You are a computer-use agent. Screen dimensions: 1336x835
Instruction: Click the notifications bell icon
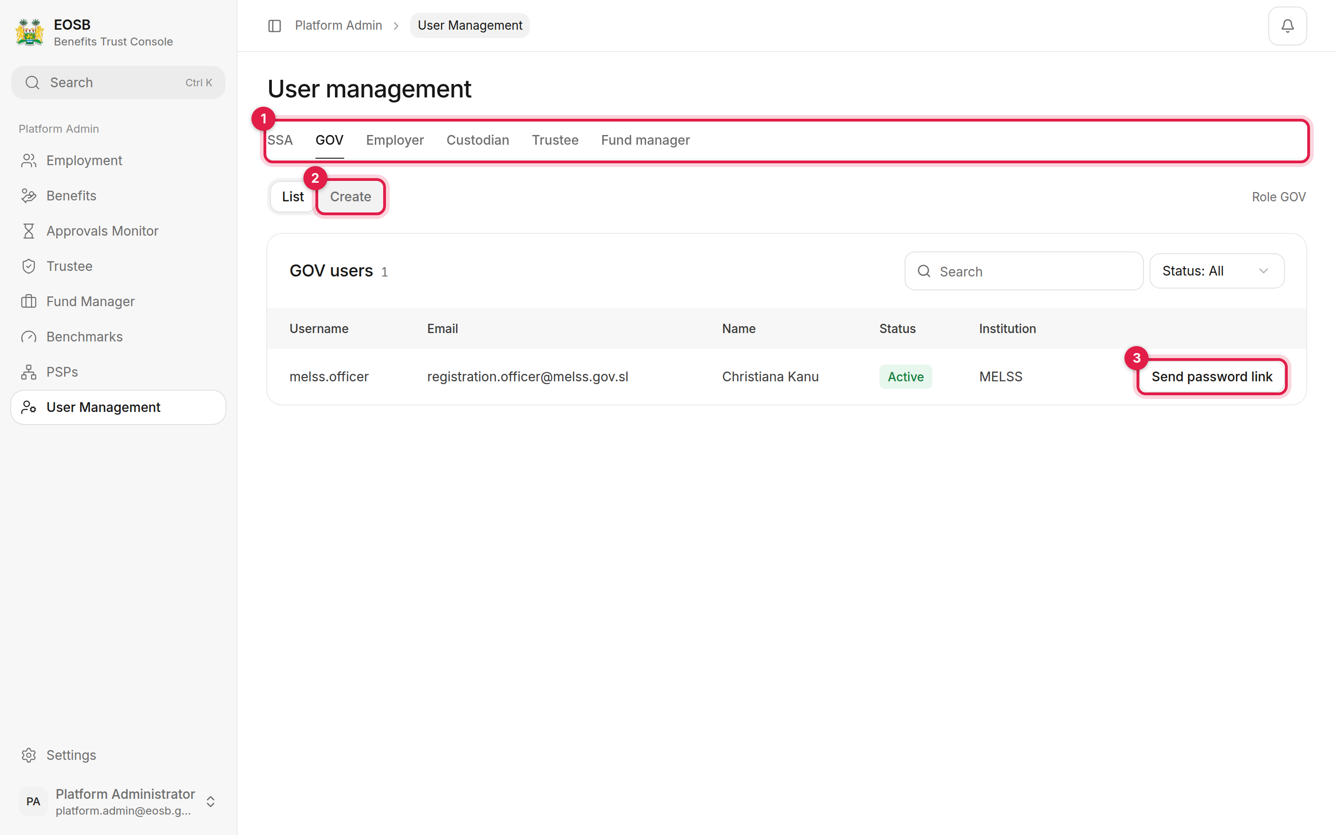coord(1287,26)
